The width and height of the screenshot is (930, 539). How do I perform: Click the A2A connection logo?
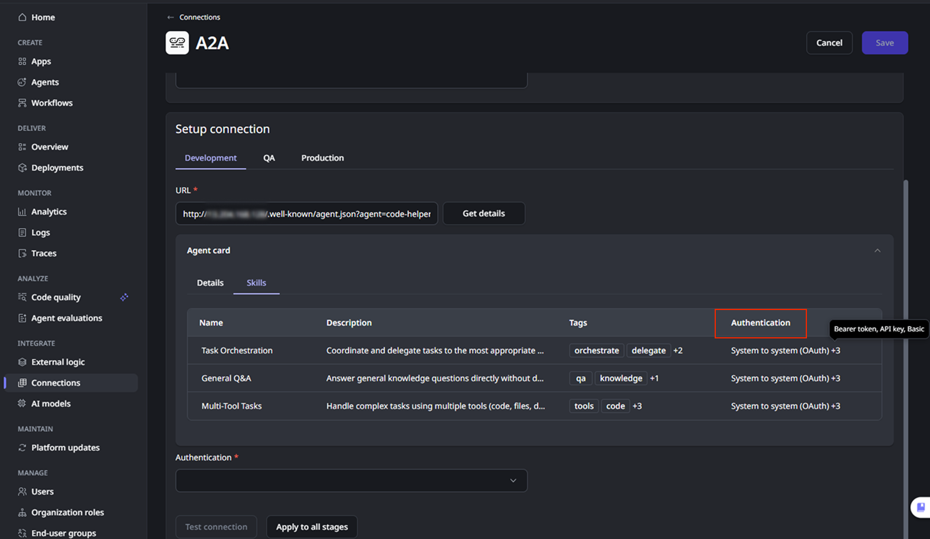[177, 43]
